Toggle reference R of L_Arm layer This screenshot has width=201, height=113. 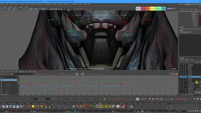(185, 73)
